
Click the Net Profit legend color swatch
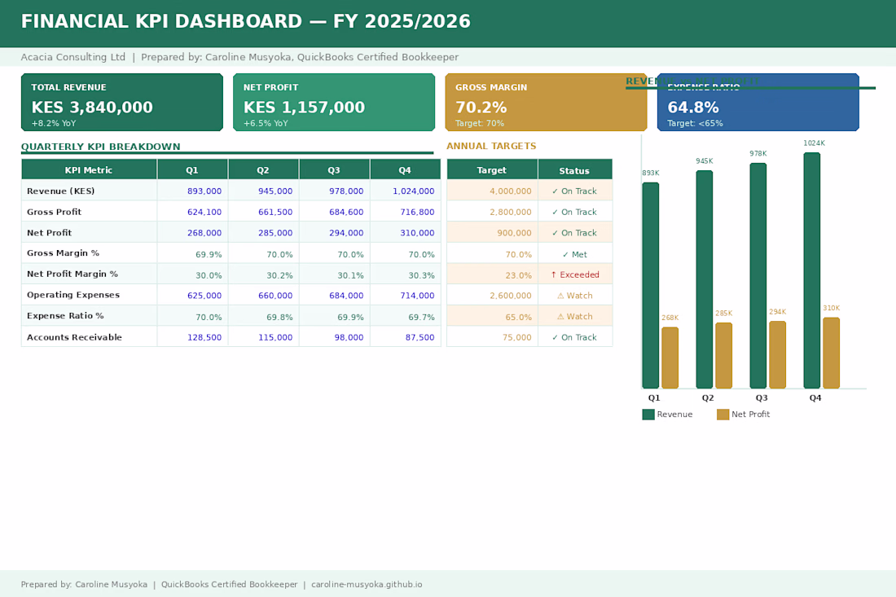723,415
